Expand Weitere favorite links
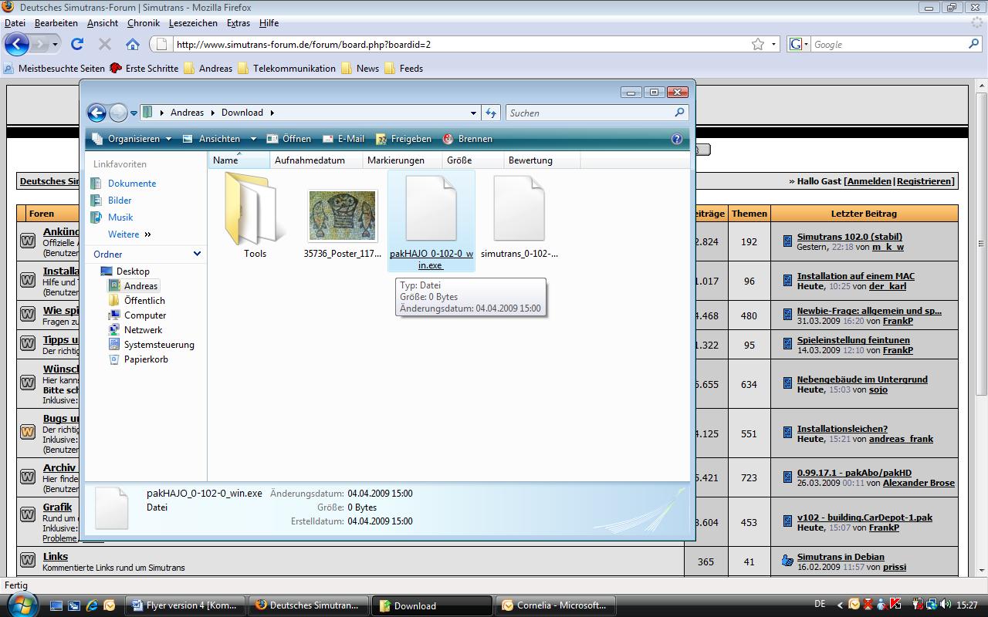 tap(129, 234)
